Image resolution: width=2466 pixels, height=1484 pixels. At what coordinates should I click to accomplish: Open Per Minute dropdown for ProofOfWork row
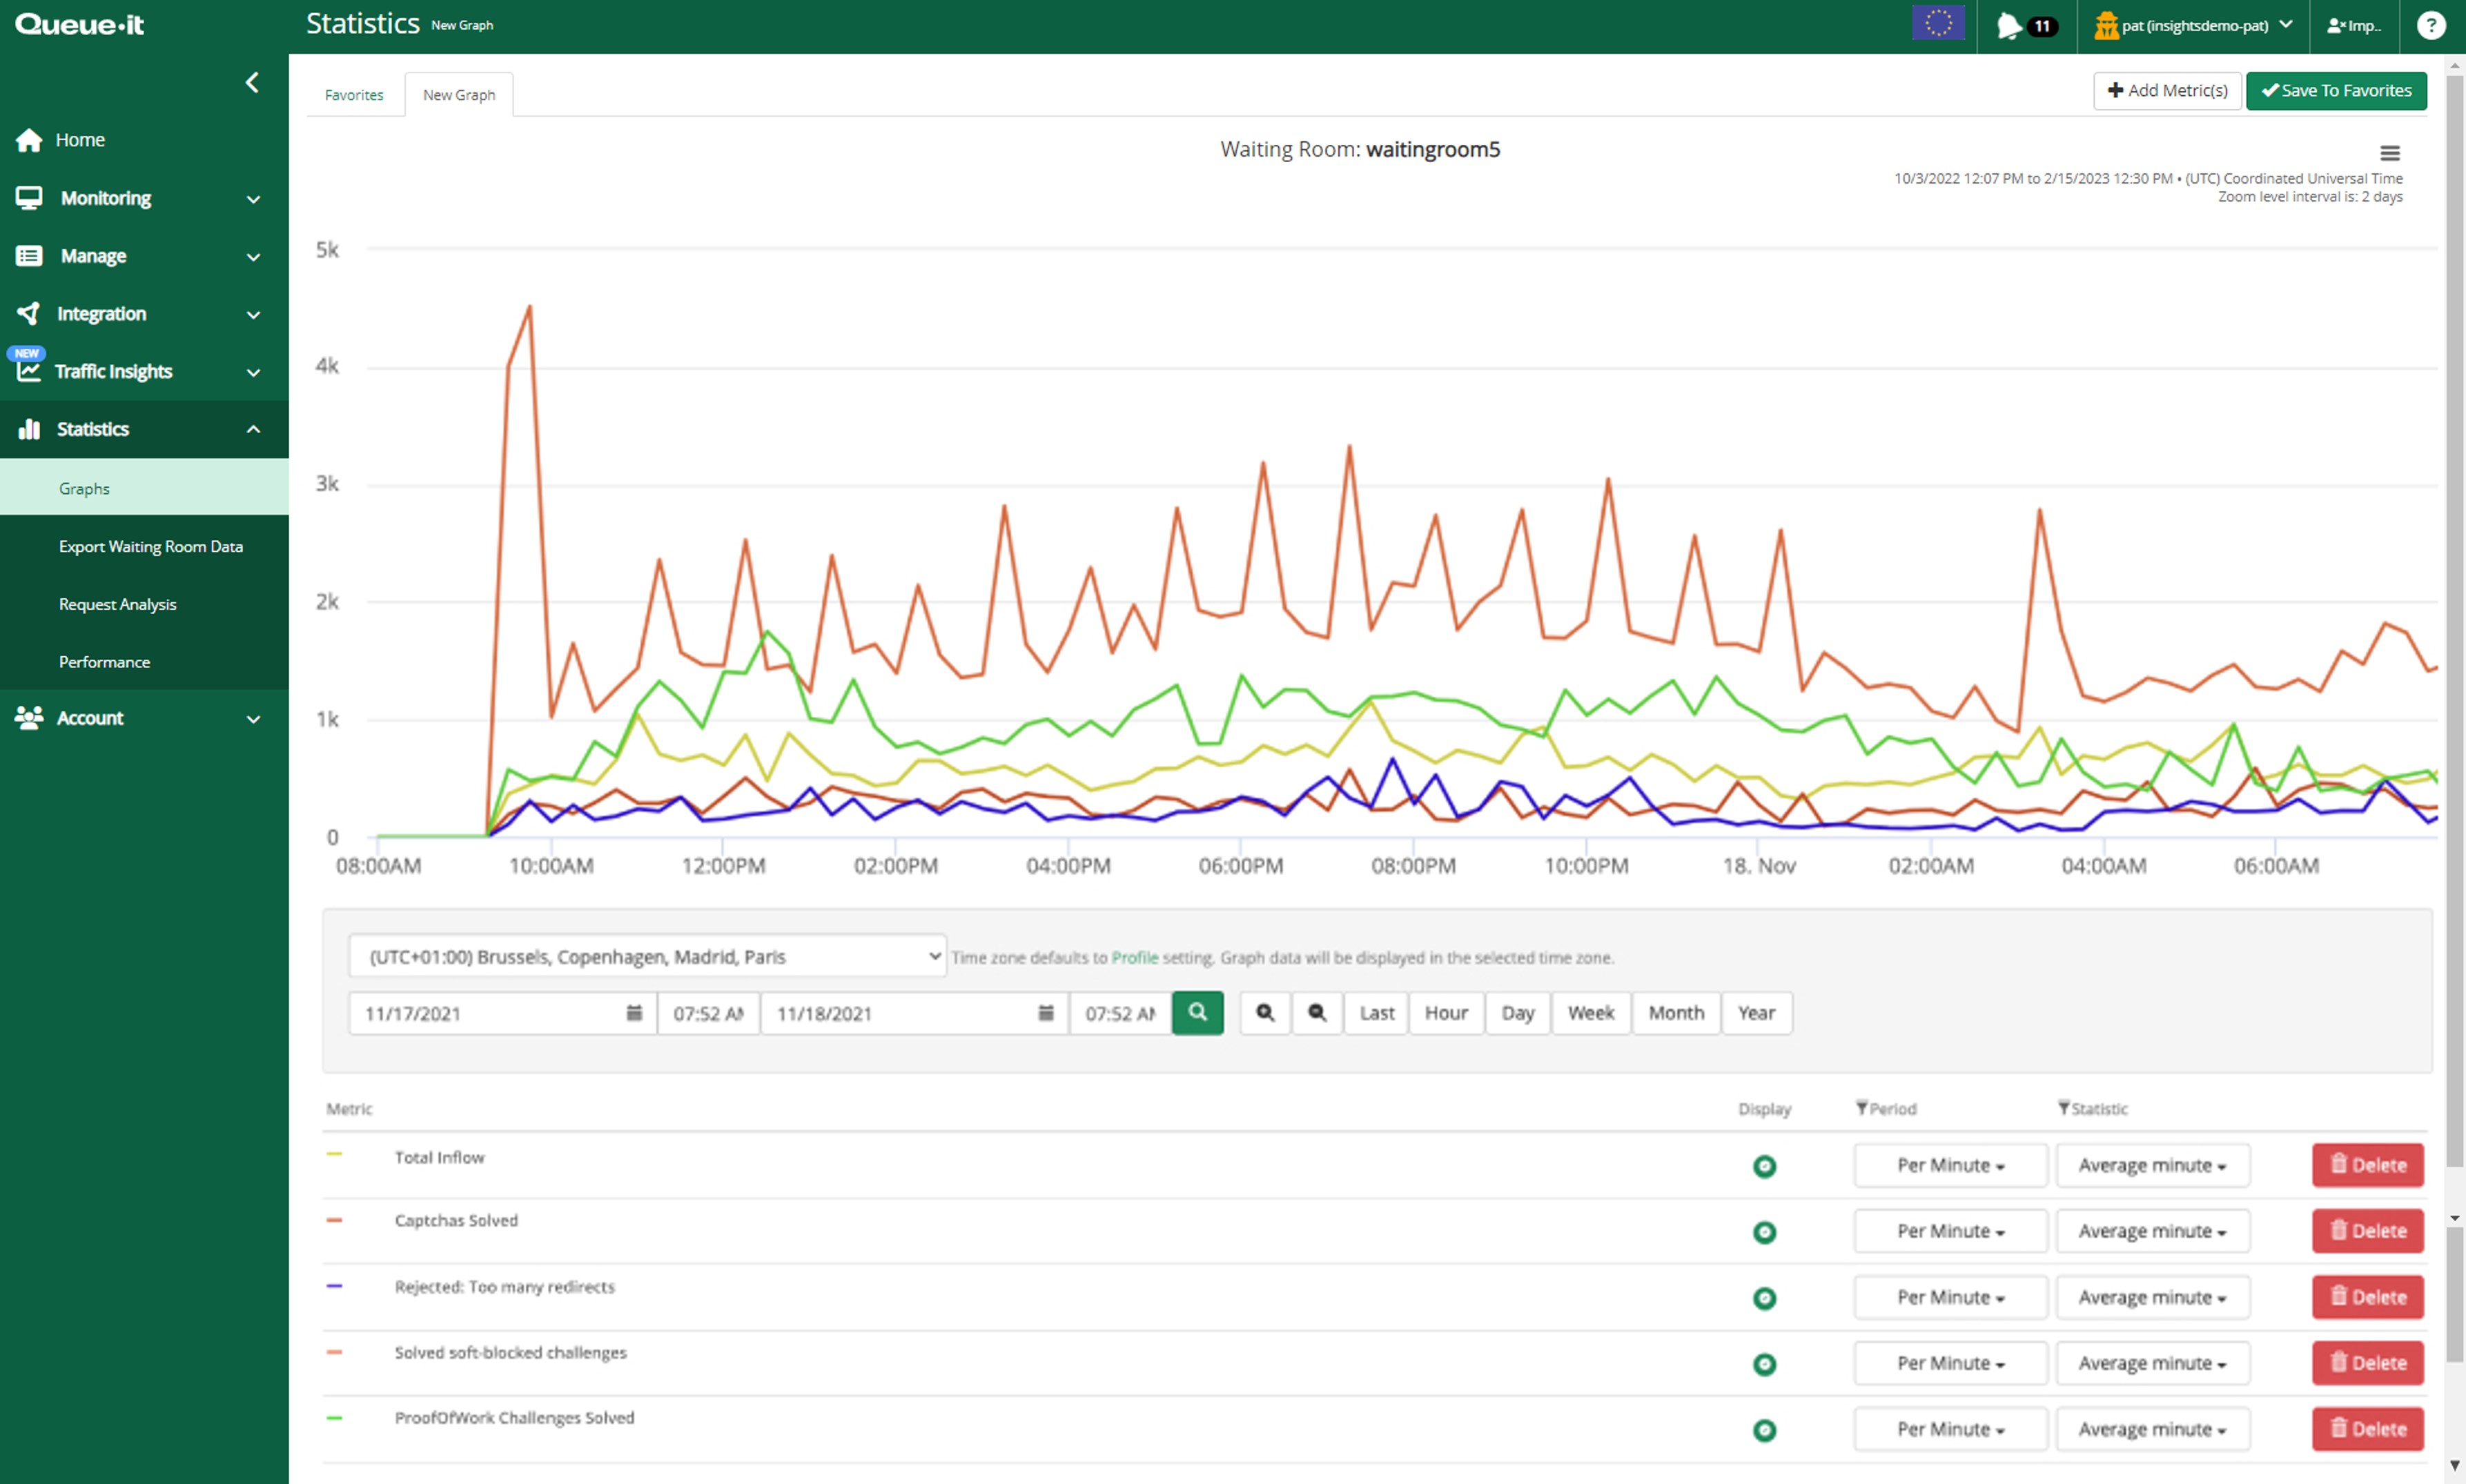click(1950, 1429)
